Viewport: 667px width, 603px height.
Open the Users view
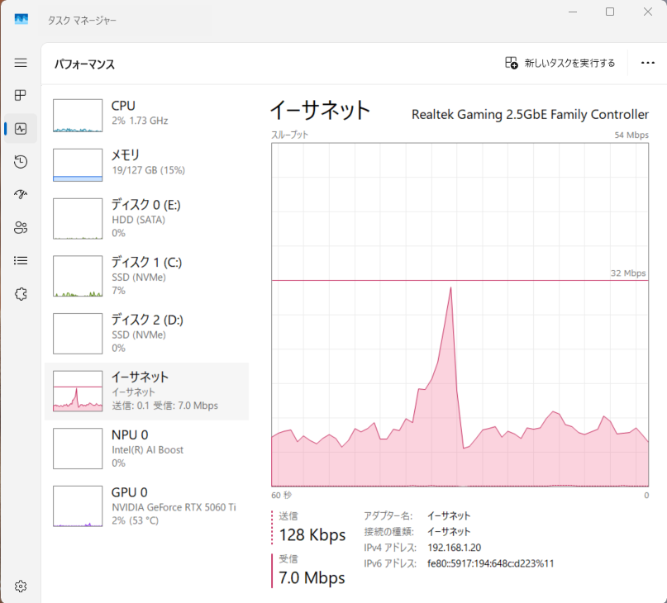20,227
